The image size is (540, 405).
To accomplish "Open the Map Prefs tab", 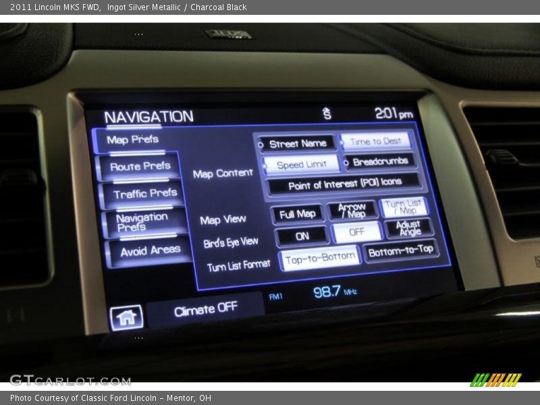I will tap(135, 140).
